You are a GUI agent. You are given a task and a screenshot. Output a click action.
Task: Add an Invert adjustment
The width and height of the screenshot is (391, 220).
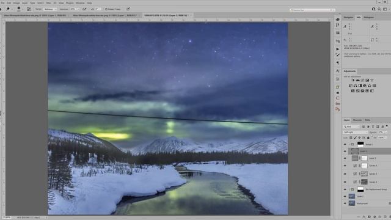[353, 91]
